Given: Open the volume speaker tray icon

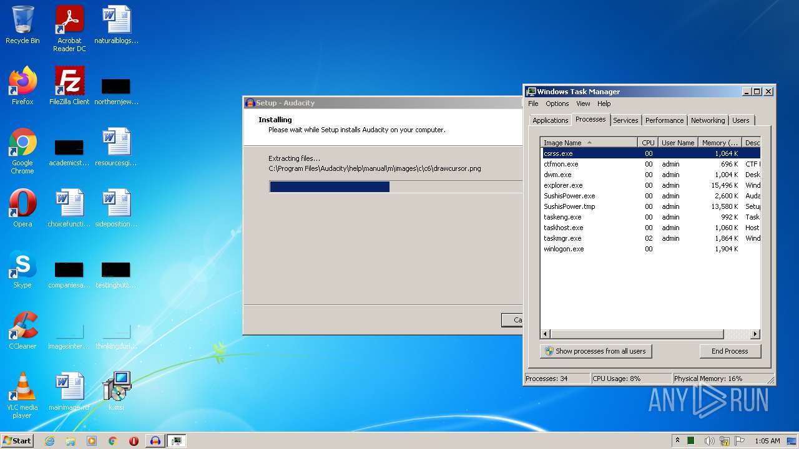Looking at the screenshot, I should [709, 441].
